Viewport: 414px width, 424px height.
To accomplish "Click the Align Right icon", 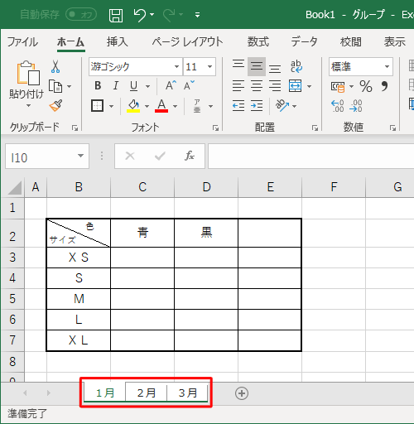I will click(275, 86).
